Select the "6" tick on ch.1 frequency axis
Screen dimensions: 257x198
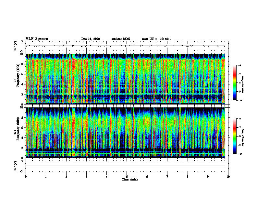click(x=23, y=74)
